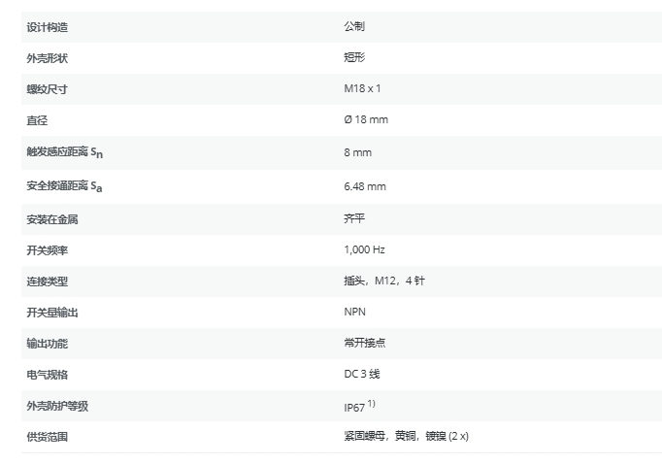
Task: Click the IP67 protection rating text
Action: 354,407
